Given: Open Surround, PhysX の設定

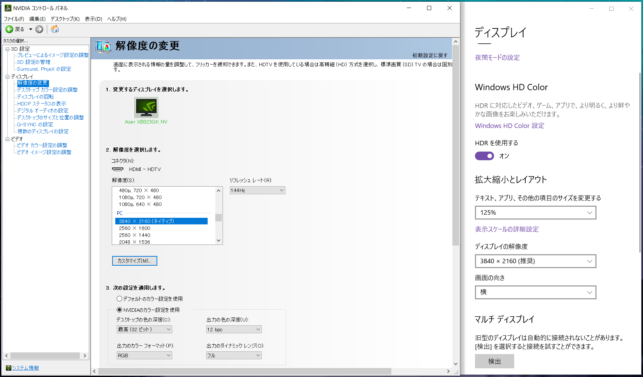Looking at the screenshot, I should [44, 69].
